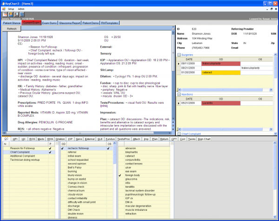Click right arrow of Surgeries horizontal scrollbar
This screenshot has height=221, width=279.
click(x=271, y=90)
